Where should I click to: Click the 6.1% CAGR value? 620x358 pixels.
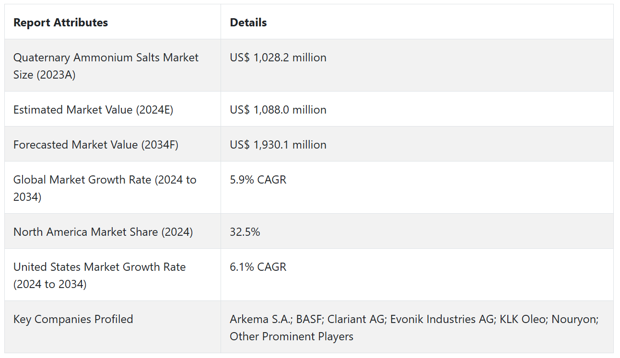pos(258,267)
